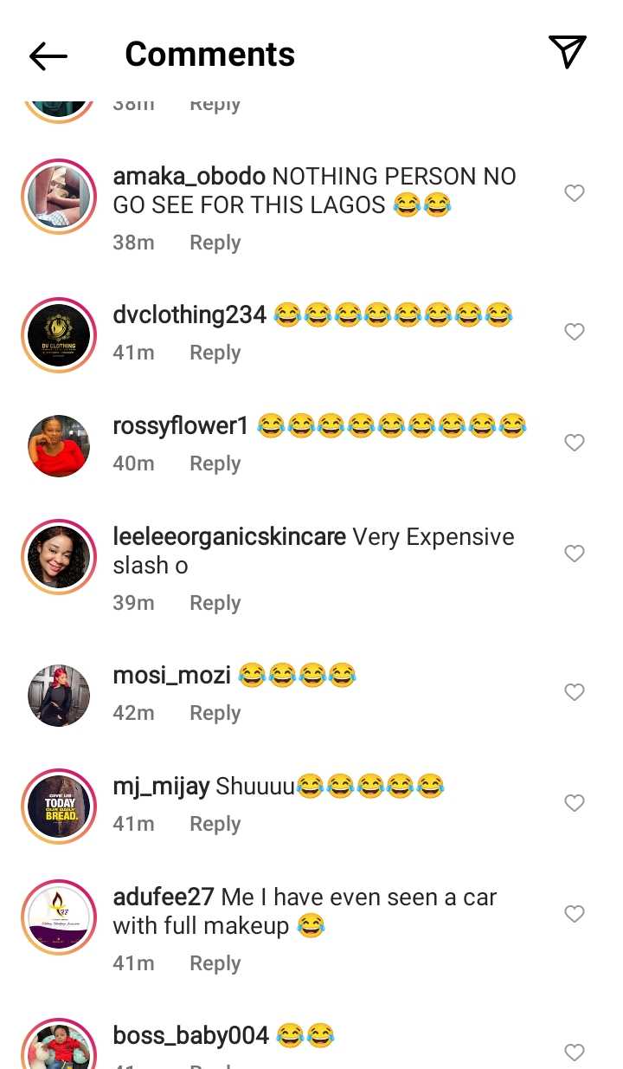Reply to dvclothing234's comment
Viewport: 623px width, 1069px height.
215,353
